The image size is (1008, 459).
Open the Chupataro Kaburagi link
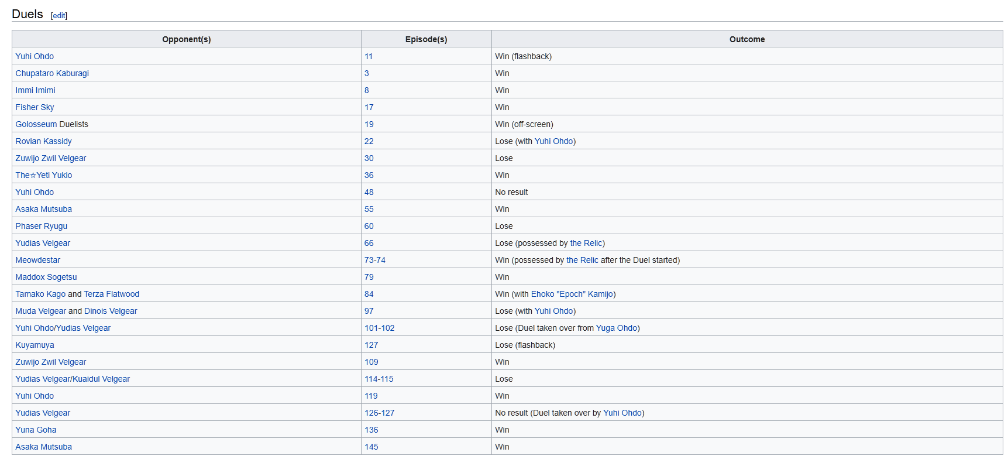52,73
